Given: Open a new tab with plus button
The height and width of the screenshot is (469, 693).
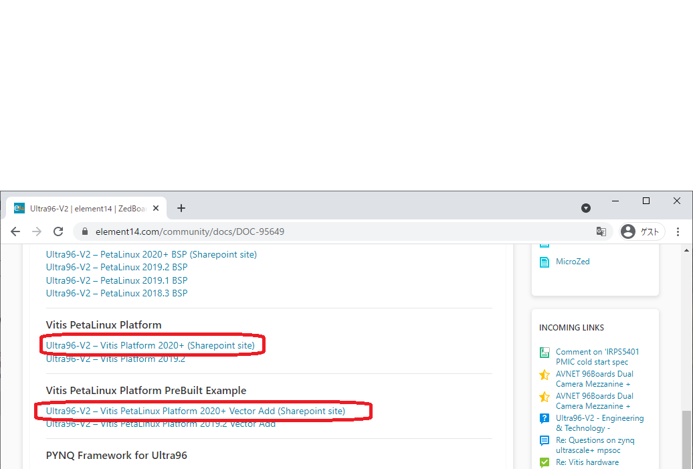Looking at the screenshot, I should [x=181, y=208].
